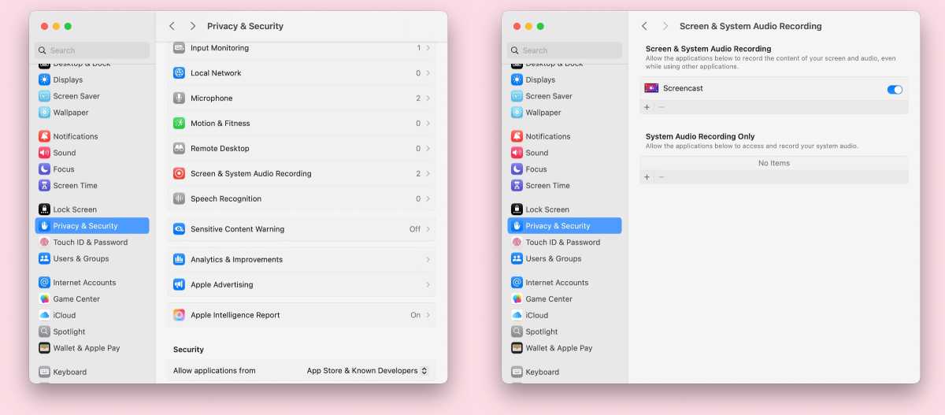
Task: Click Sound icon in left window sidebar
Action: (x=45, y=153)
